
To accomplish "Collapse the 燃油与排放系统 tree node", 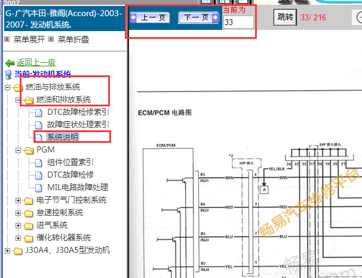I will pos(8,87).
